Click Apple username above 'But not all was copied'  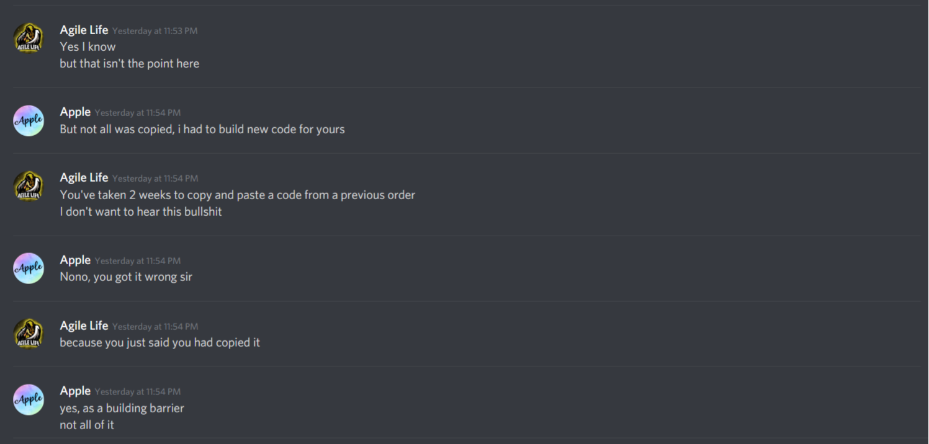[x=75, y=112]
